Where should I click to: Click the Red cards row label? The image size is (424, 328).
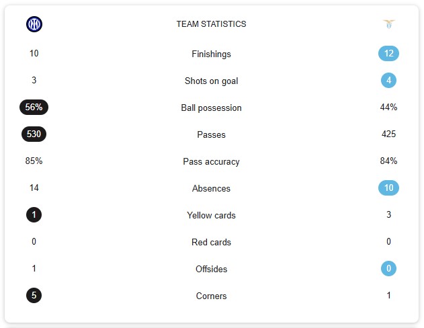pyautogui.click(x=211, y=242)
